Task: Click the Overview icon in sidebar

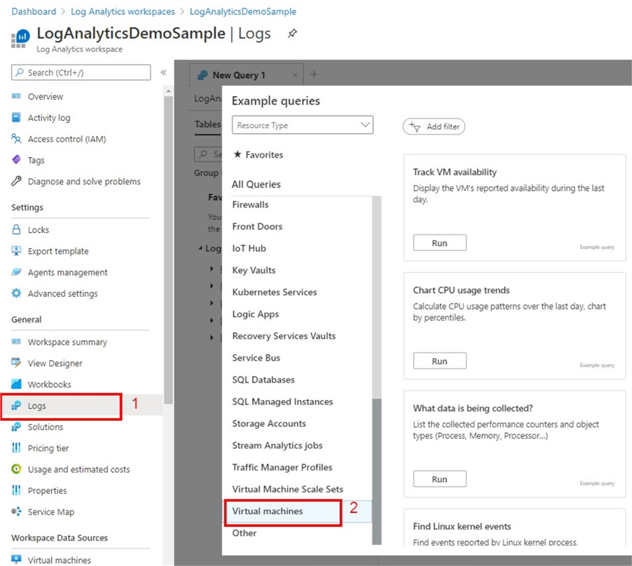Action: click(x=16, y=96)
